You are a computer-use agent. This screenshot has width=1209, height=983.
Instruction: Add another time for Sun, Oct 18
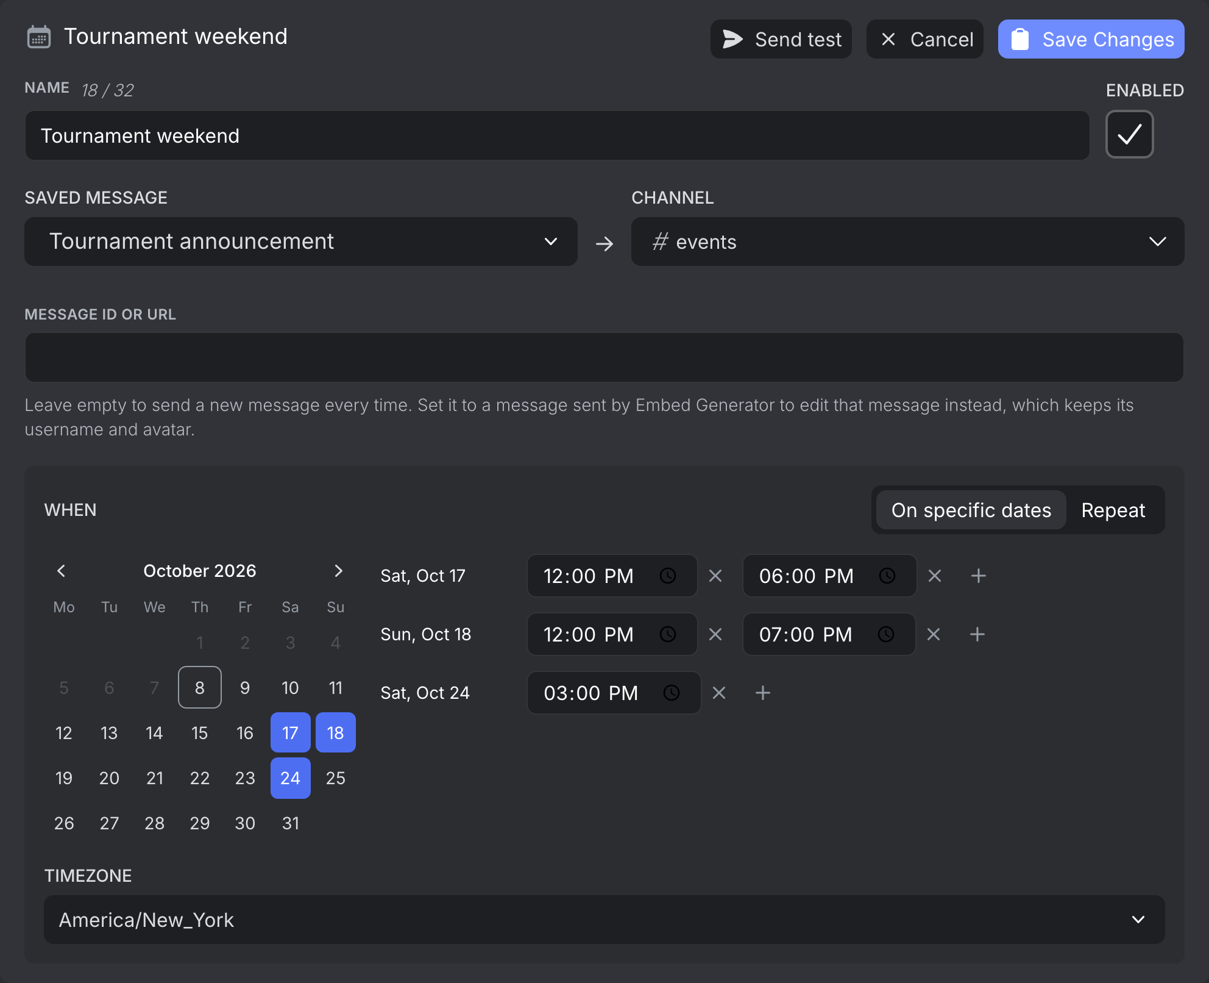(x=977, y=634)
